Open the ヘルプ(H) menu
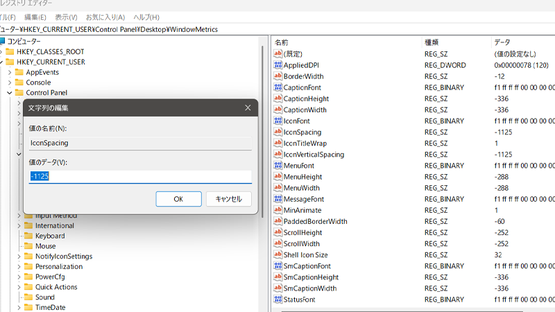The height and width of the screenshot is (312, 555). pos(146,17)
